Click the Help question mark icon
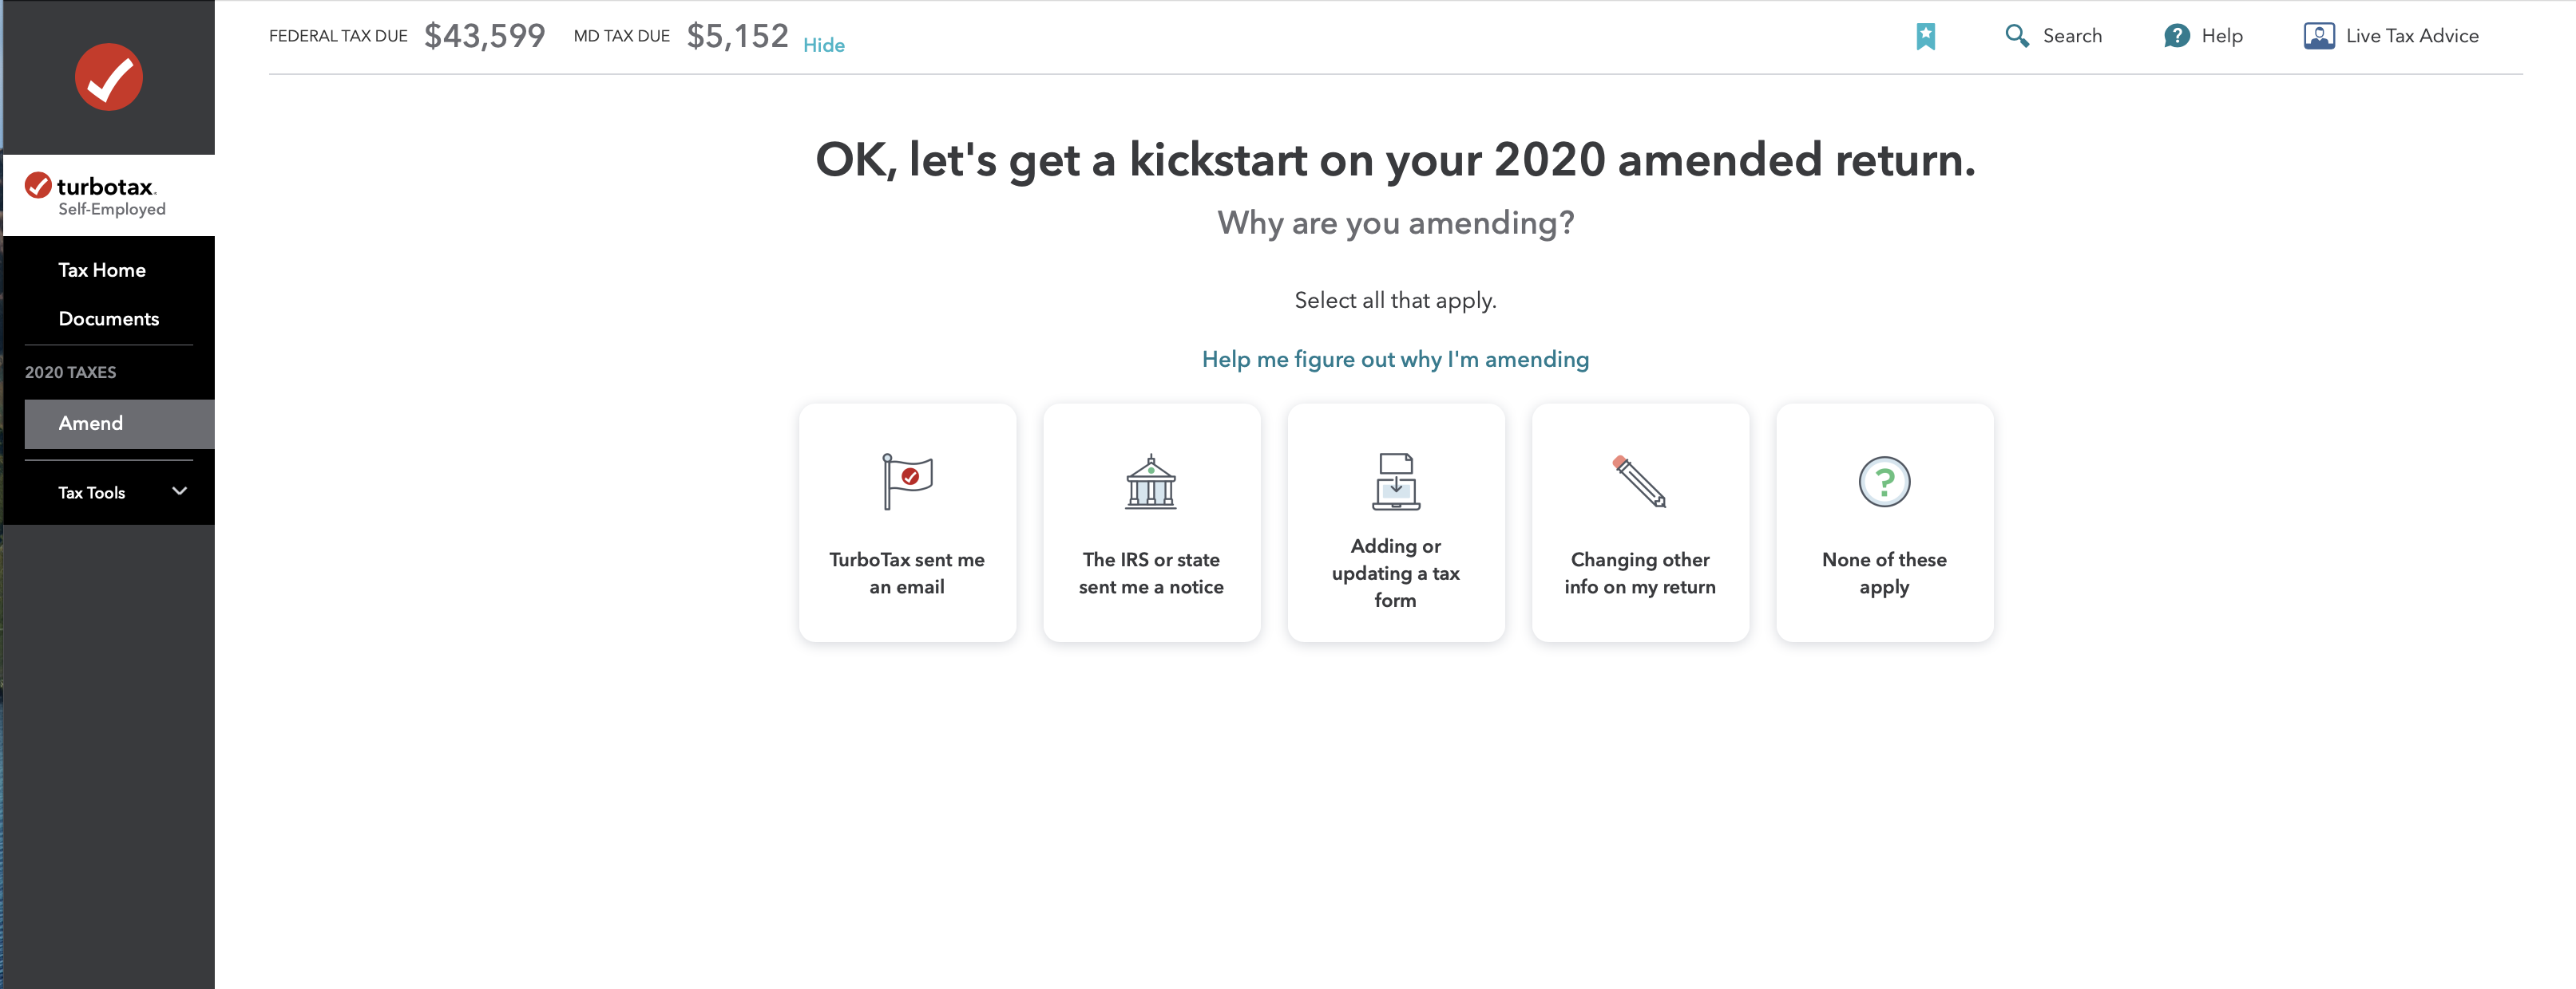The height and width of the screenshot is (989, 2576). 2176,37
